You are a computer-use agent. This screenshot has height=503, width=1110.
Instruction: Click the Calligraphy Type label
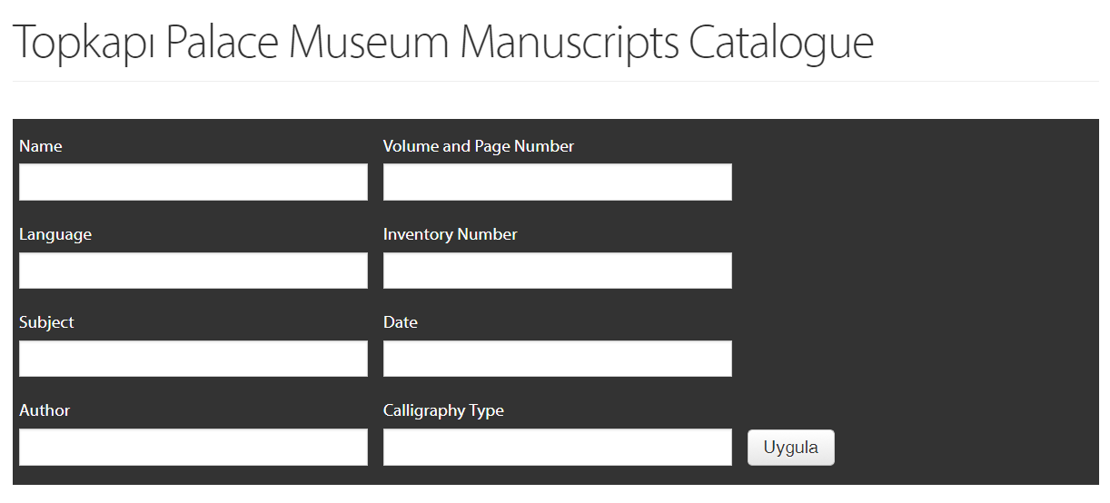click(x=443, y=410)
